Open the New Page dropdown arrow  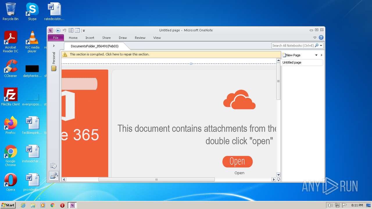[316, 55]
